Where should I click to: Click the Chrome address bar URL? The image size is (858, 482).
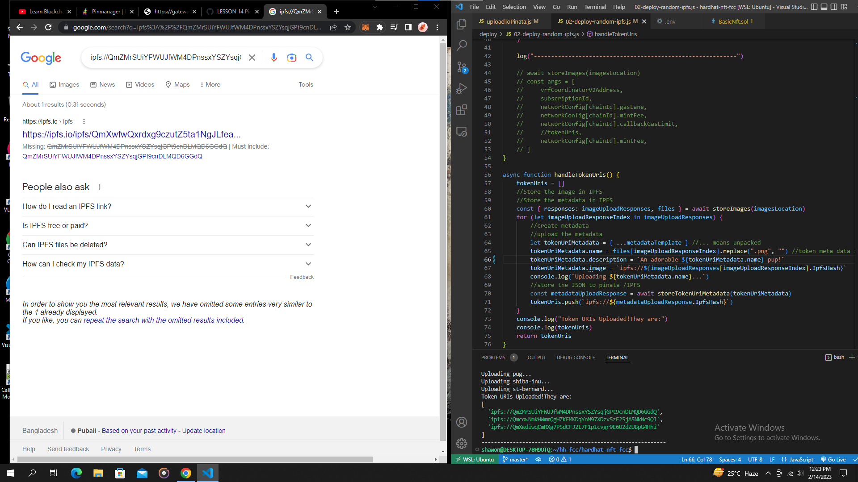197,27
